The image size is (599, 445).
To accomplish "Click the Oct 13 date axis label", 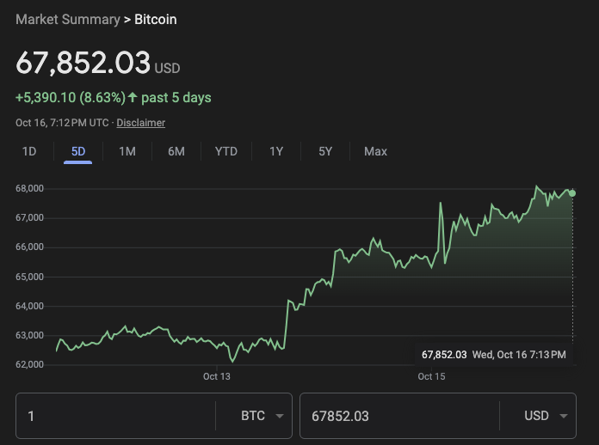I will coord(217,376).
